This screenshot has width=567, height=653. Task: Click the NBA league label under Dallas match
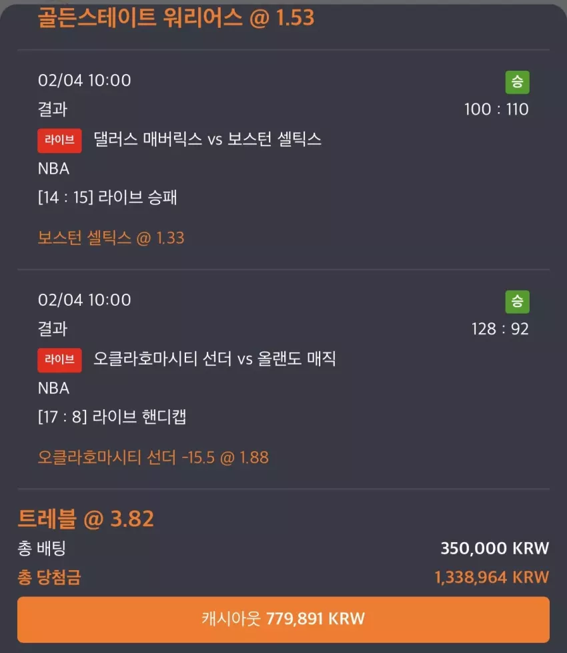point(53,169)
